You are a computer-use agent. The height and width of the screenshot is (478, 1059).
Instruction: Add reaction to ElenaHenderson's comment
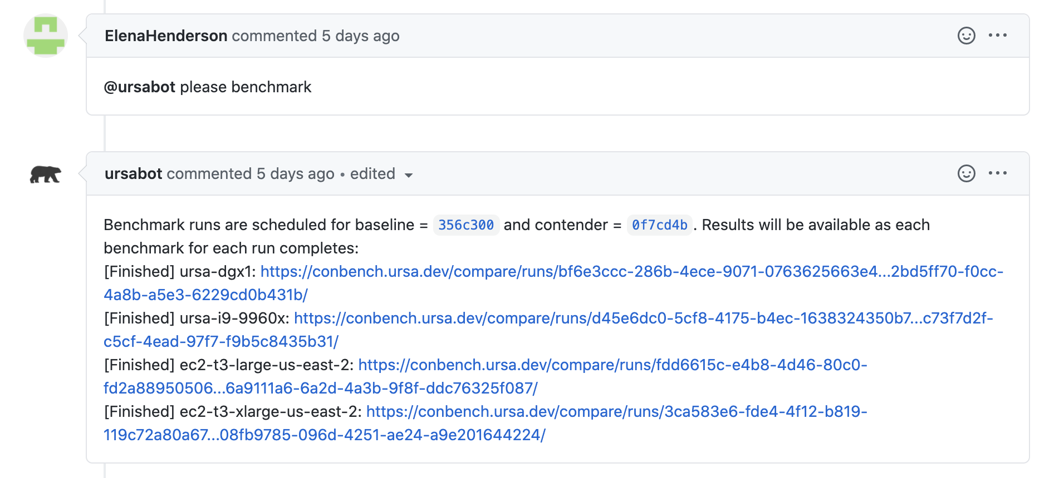(x=966, y=36)
